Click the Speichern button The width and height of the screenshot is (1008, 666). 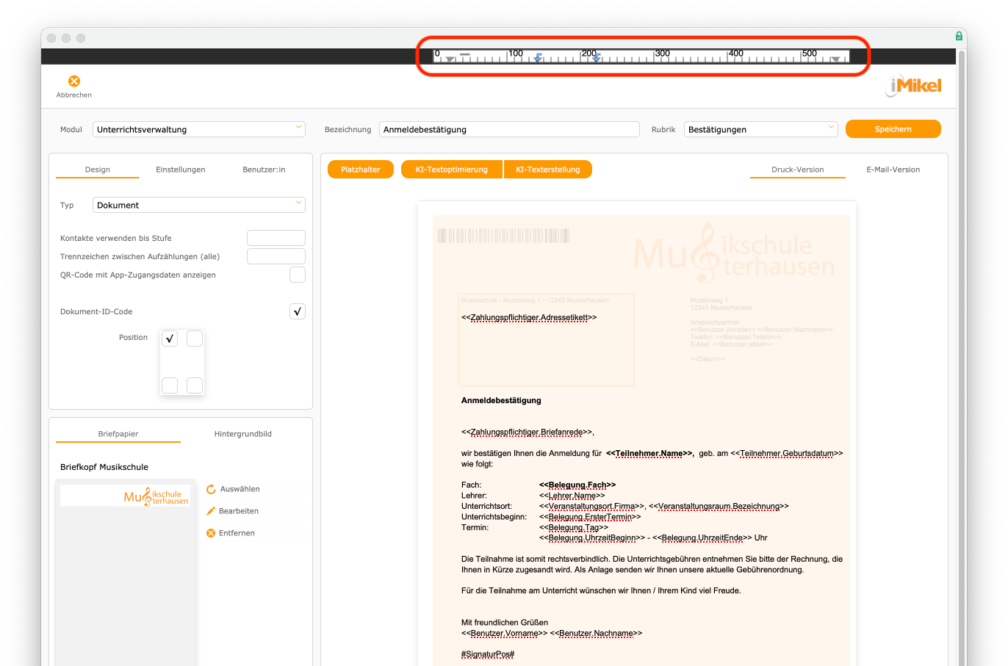(x=893, y=129)
